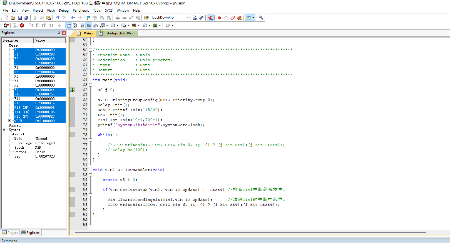This screenshot has height=243, width=450.
Task: Pin the Registers panel with the pushpin
Action: (x=59, y=33)
